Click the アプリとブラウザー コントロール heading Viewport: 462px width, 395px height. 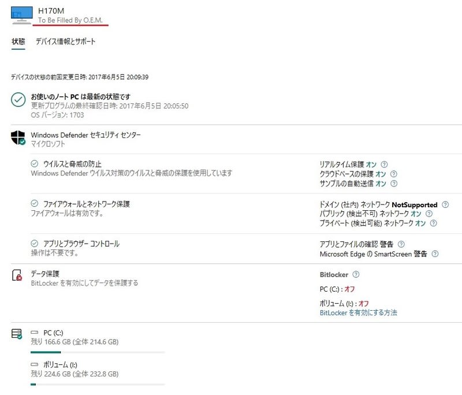[x=81, y=244]
